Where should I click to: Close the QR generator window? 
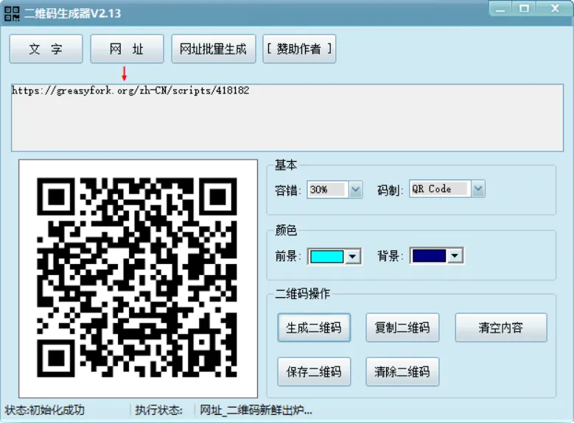(555, 9)
